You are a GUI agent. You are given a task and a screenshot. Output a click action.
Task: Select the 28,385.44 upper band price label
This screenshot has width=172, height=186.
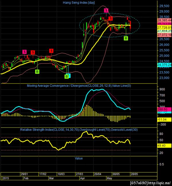click(165, 20)
